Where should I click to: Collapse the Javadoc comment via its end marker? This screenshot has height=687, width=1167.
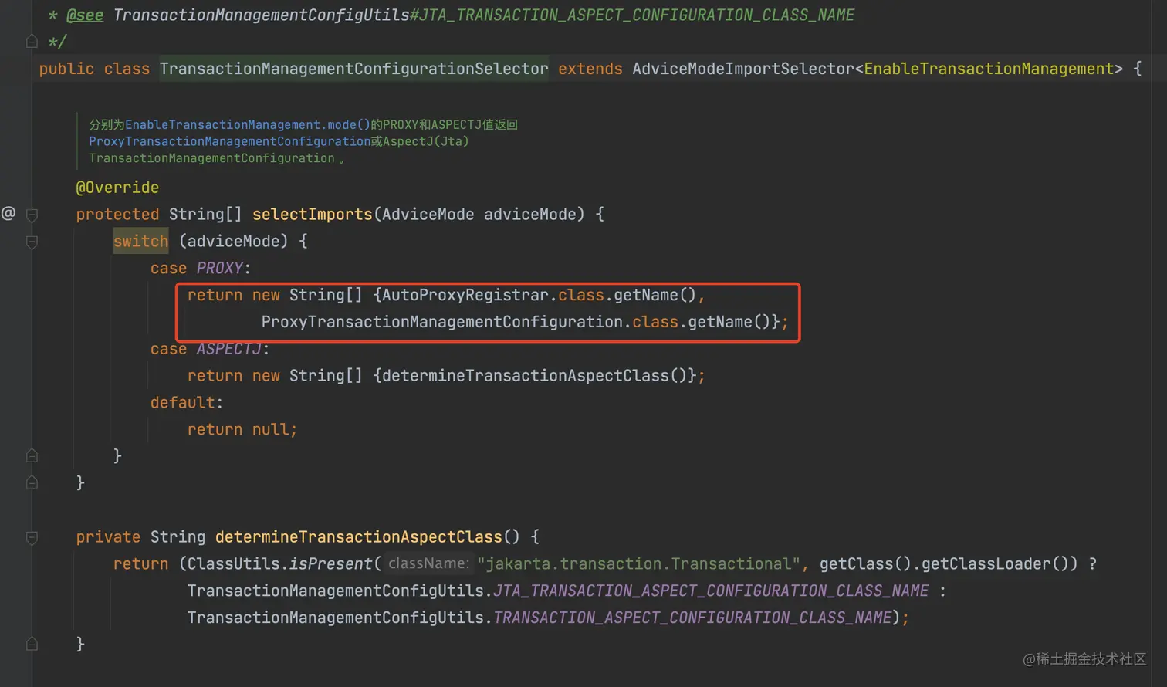[x=32, y=41]
